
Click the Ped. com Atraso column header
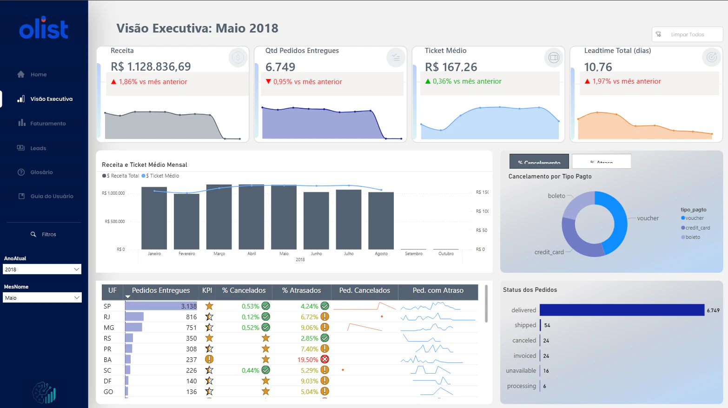(438, 290)
